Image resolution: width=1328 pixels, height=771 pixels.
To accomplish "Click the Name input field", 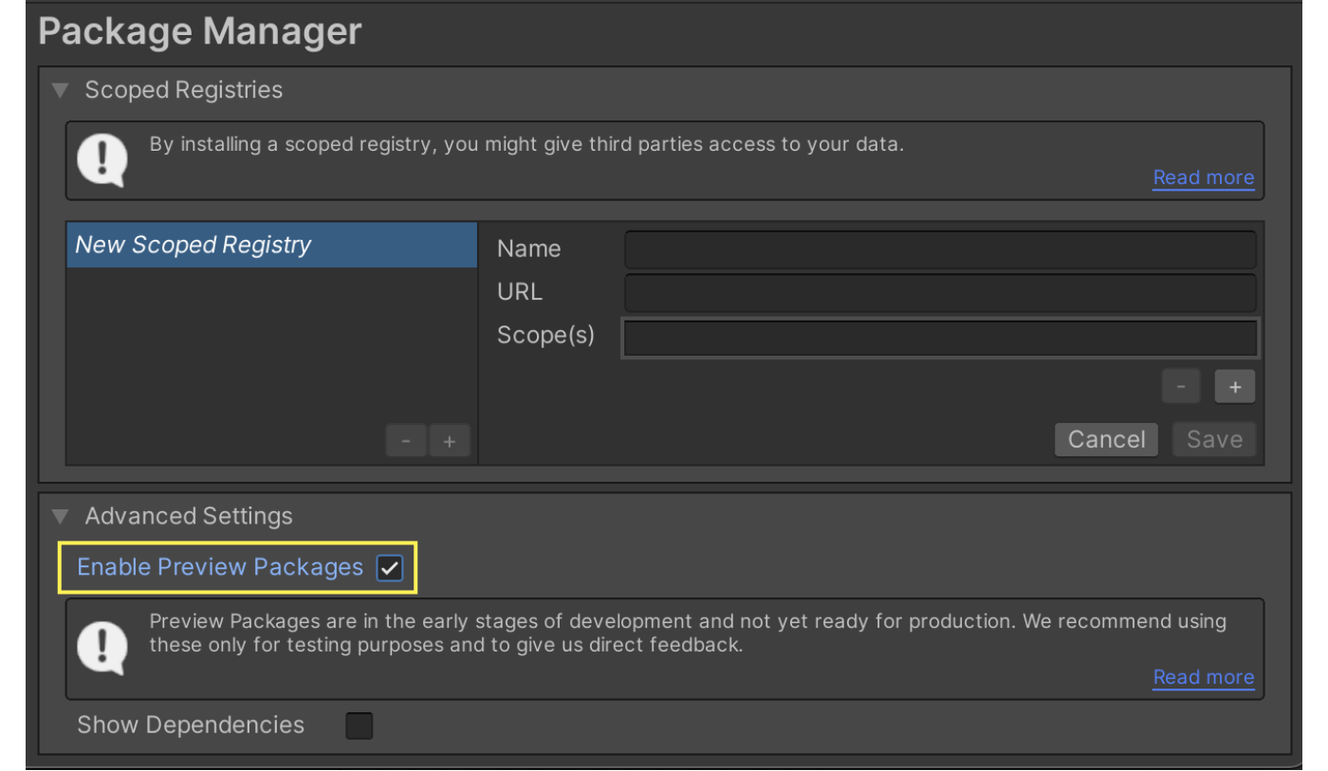I will (x=939, y=248).
